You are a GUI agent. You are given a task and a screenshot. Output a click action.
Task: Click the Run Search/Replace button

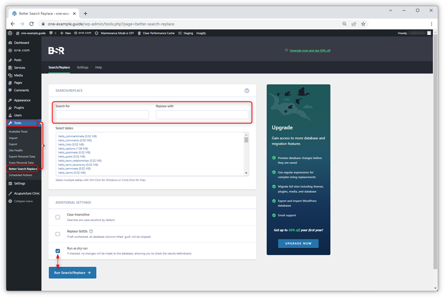coord(72,272)
